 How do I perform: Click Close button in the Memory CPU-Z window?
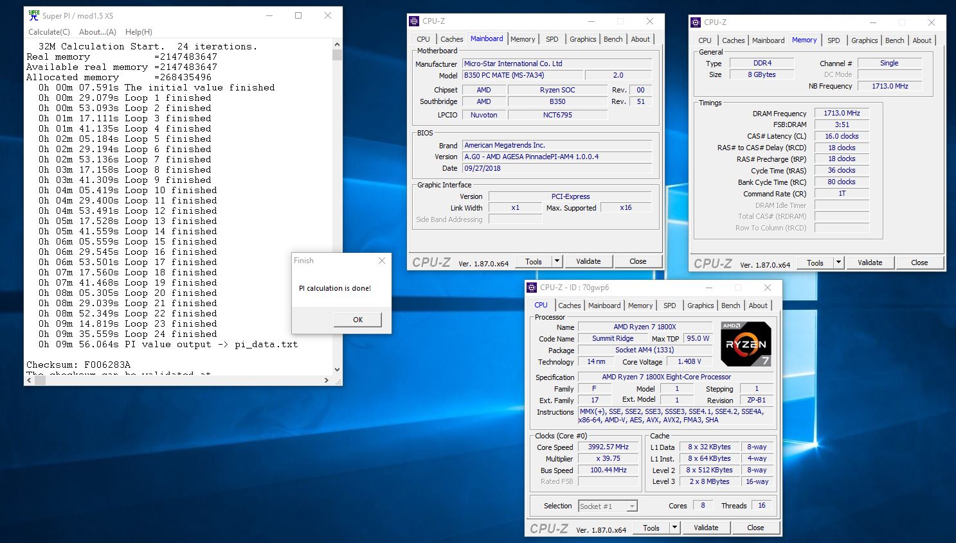pyautogui.click(x=919, y=263)
